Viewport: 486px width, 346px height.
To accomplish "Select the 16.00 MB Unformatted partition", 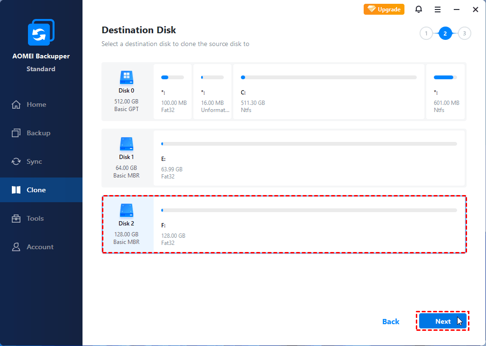I will coord(212,92).
